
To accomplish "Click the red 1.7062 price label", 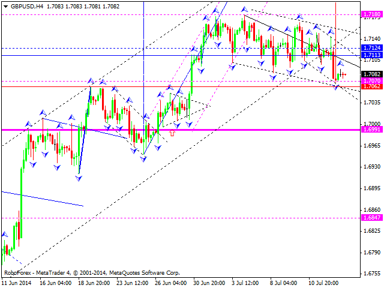I will pos(371,86).
